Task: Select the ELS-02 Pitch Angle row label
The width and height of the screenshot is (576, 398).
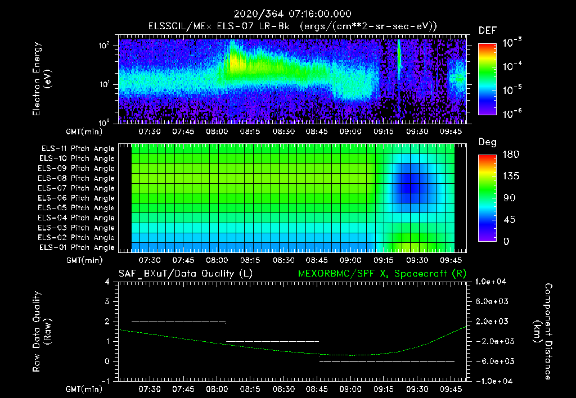Action: pos(76,238)
